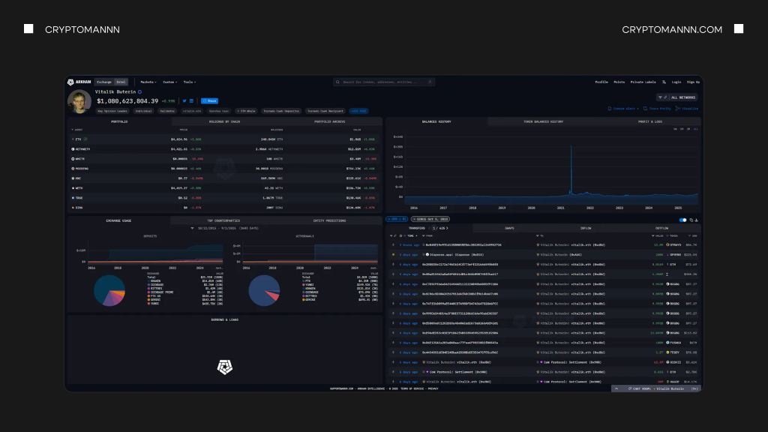
Task: Click the Trace Entity icon
Action: click(x=646, y=109)
